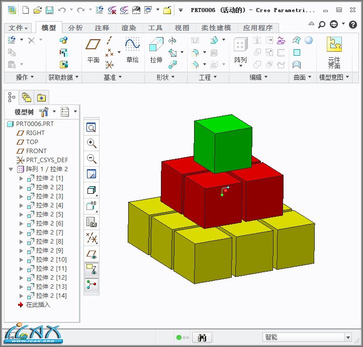Zoom in using the graphics toolbar
The height and width of the screenshot is (347, 363).
(x=91, y=143)
